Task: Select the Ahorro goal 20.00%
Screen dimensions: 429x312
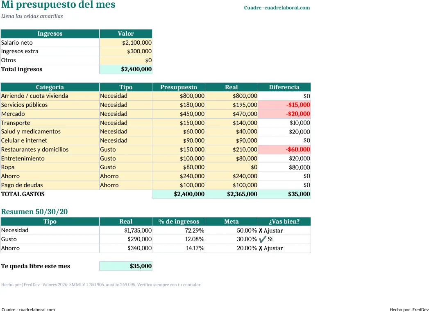Action: (232, 248)
